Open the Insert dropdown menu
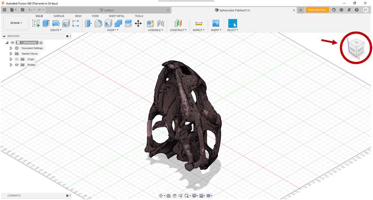This screenshot has height=200, width=373. 216,30
